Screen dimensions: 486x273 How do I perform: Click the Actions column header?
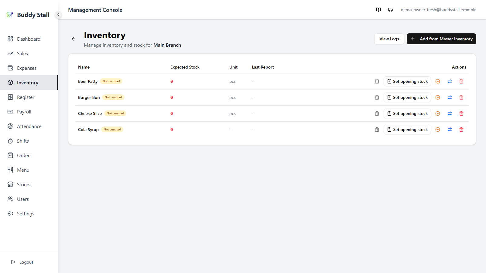point(459,67)
